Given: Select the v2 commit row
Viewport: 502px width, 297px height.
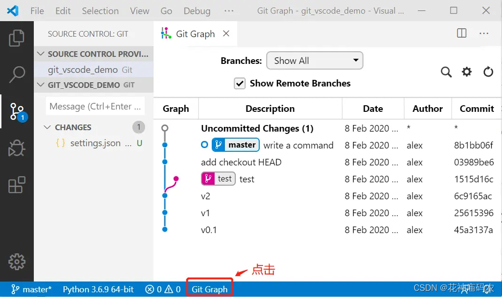Looking at the screenshot, I should [327, 196].
